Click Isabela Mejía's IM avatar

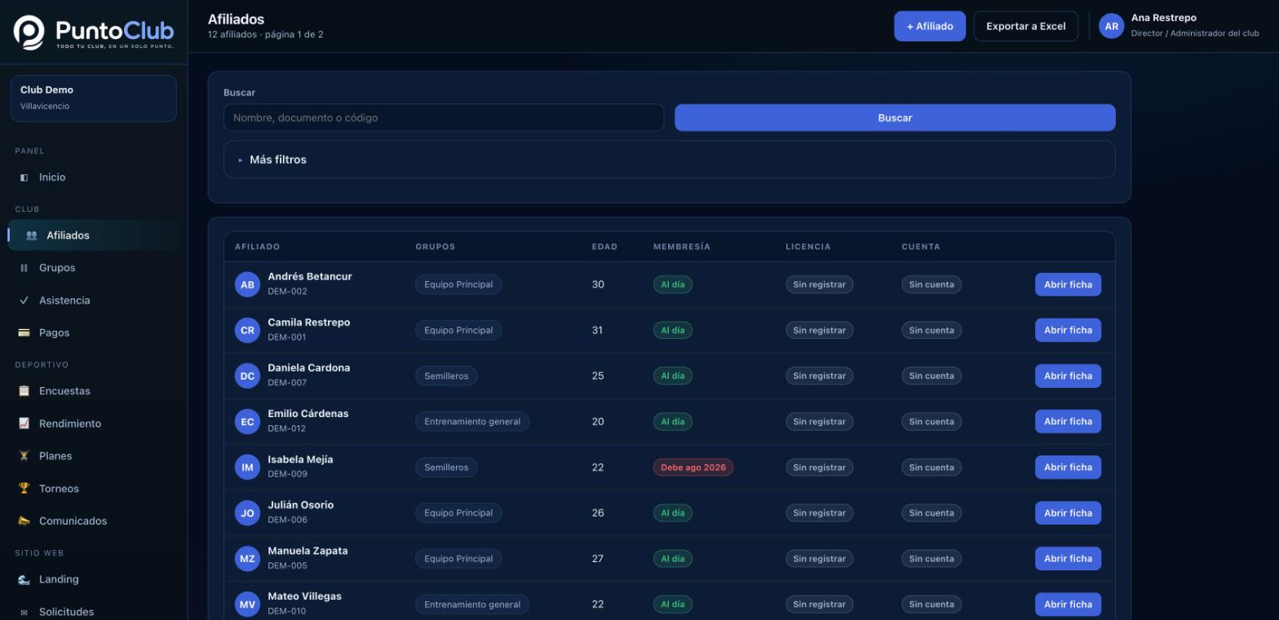(247, 467)
